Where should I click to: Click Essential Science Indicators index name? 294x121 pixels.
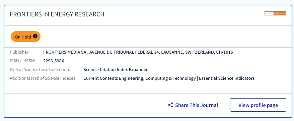227,78
